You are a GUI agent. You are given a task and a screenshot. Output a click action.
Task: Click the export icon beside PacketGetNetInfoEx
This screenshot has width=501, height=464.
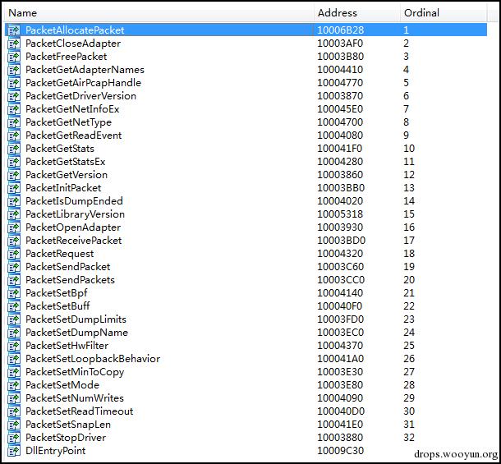pos(14,109)
